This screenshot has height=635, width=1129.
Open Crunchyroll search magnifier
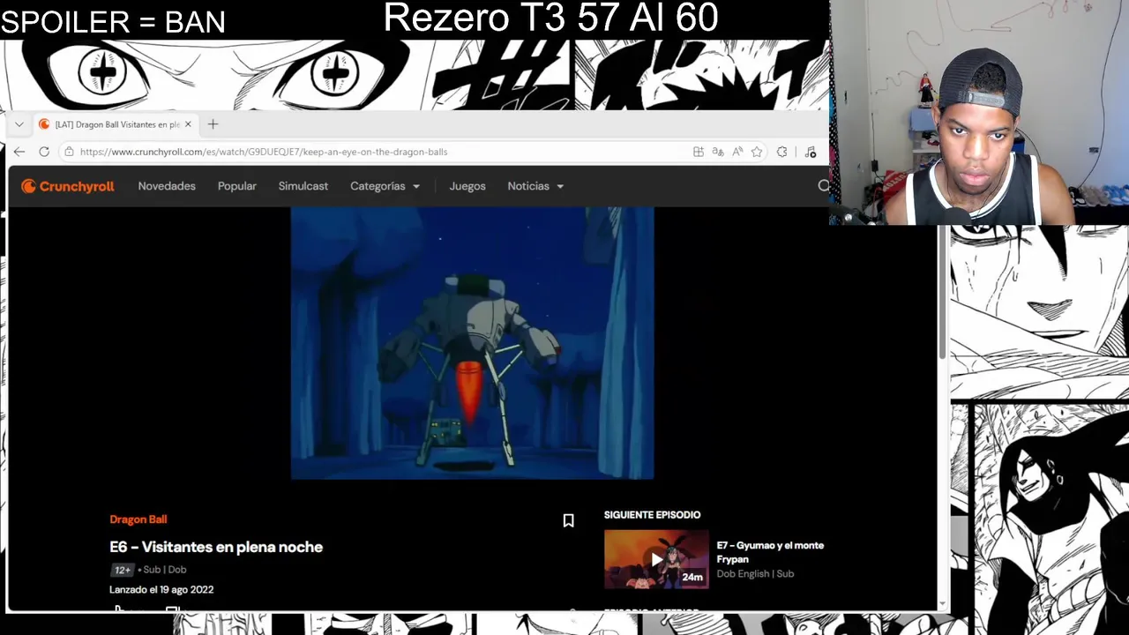(824, 186)
